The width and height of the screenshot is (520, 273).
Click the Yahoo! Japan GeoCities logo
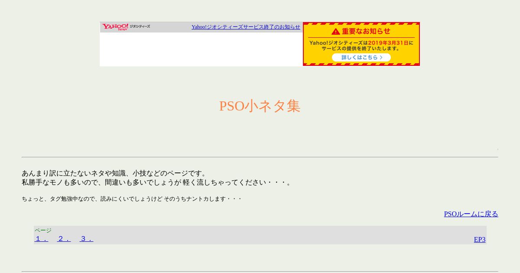point(126,27)
